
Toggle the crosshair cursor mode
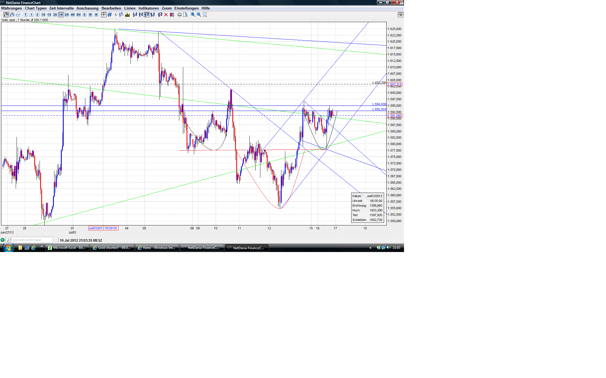(x=103, y=15)
